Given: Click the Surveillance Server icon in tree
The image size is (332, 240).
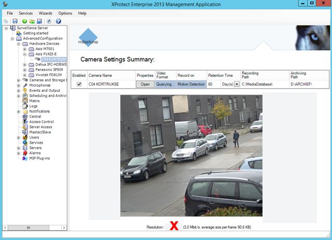Looking at the screenshot, I should pyautogui.click(x=13, y=28).
